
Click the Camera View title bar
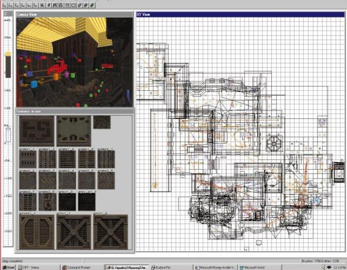click(x=75, y=14)
